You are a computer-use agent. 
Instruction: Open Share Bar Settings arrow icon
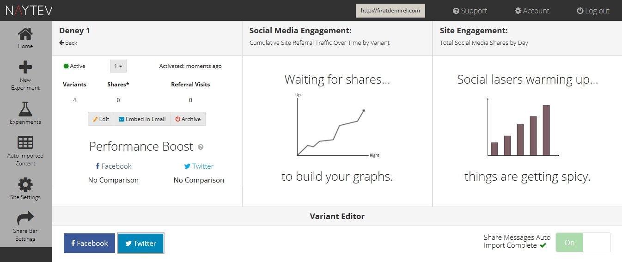25,218
